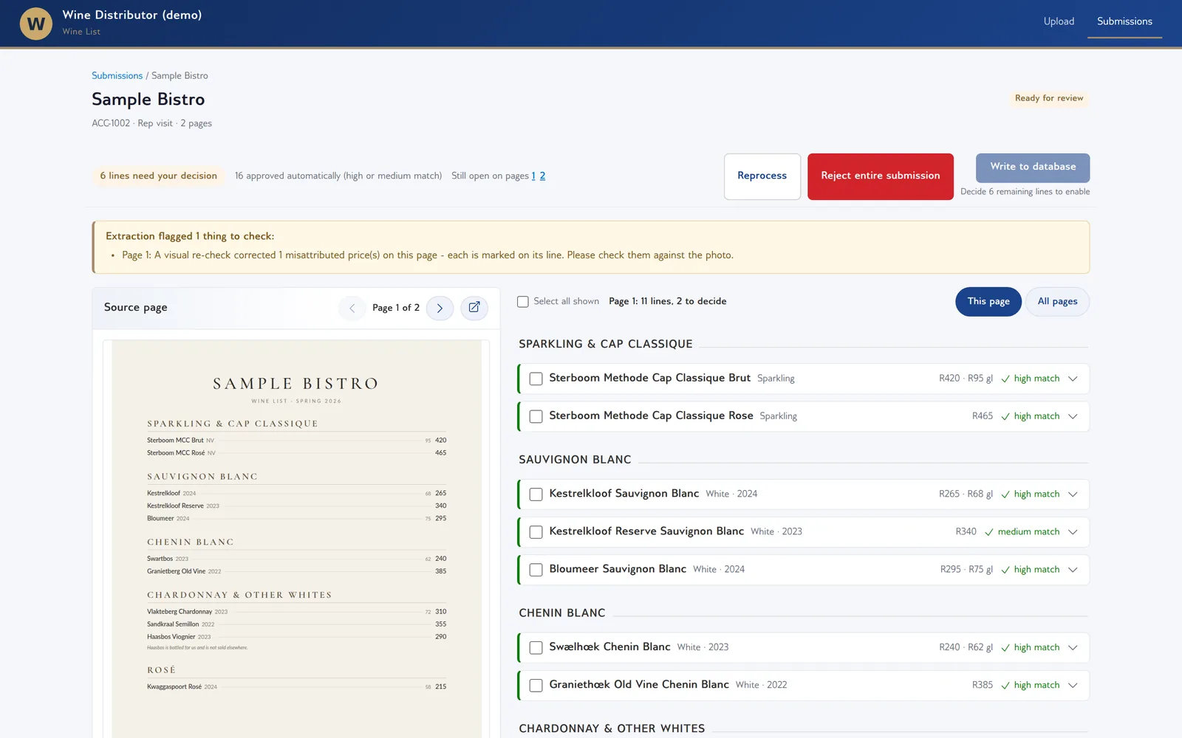
Task: Click the CHENIN BLANC section heading in results
Action: [562, 613]
